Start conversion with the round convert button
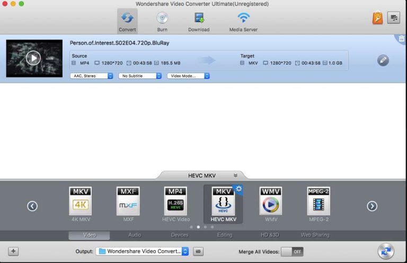The width and height of the screenshot is (407, 263). [386, 251]
